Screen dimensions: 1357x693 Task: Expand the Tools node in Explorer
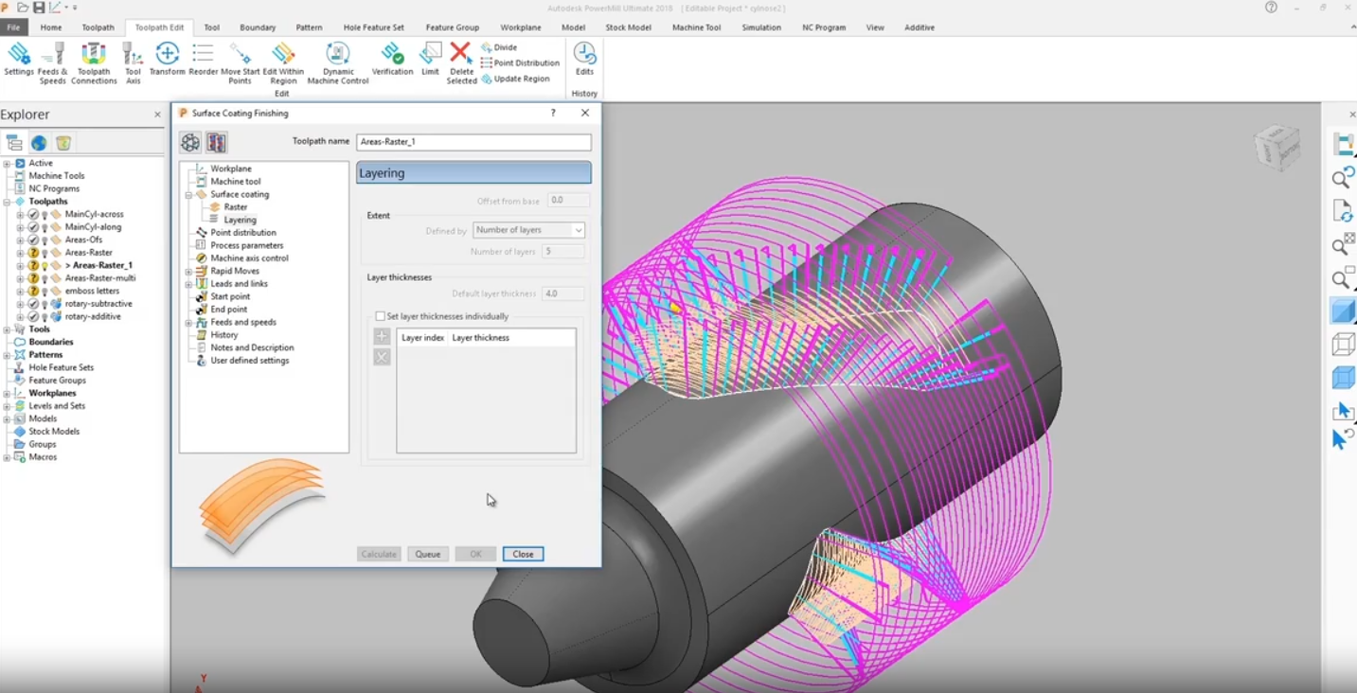pyautogui.click(x=8, y=329)
